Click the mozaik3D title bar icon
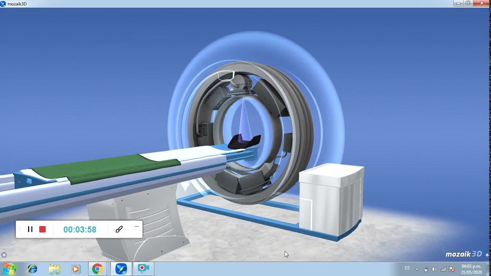The height and width of the screenshot is (276, 491). [3, 4]
